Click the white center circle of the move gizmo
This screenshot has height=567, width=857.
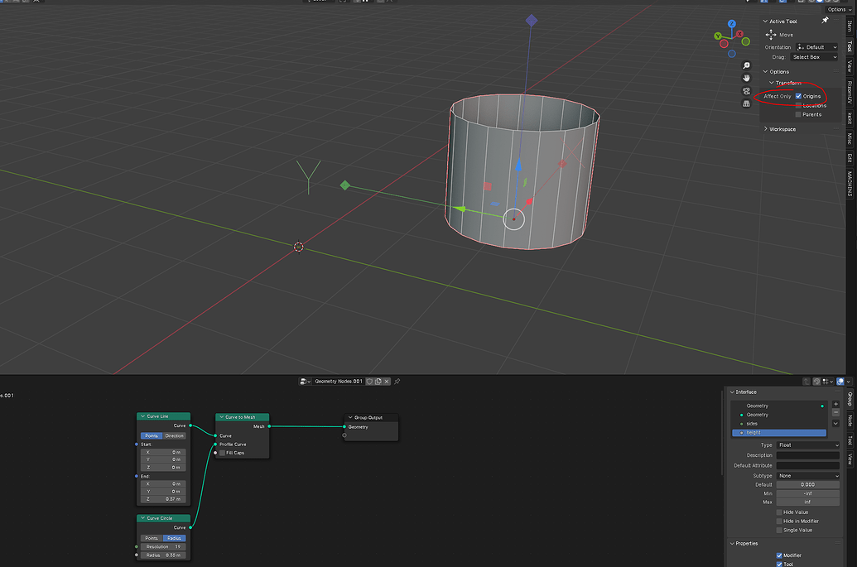513,219
